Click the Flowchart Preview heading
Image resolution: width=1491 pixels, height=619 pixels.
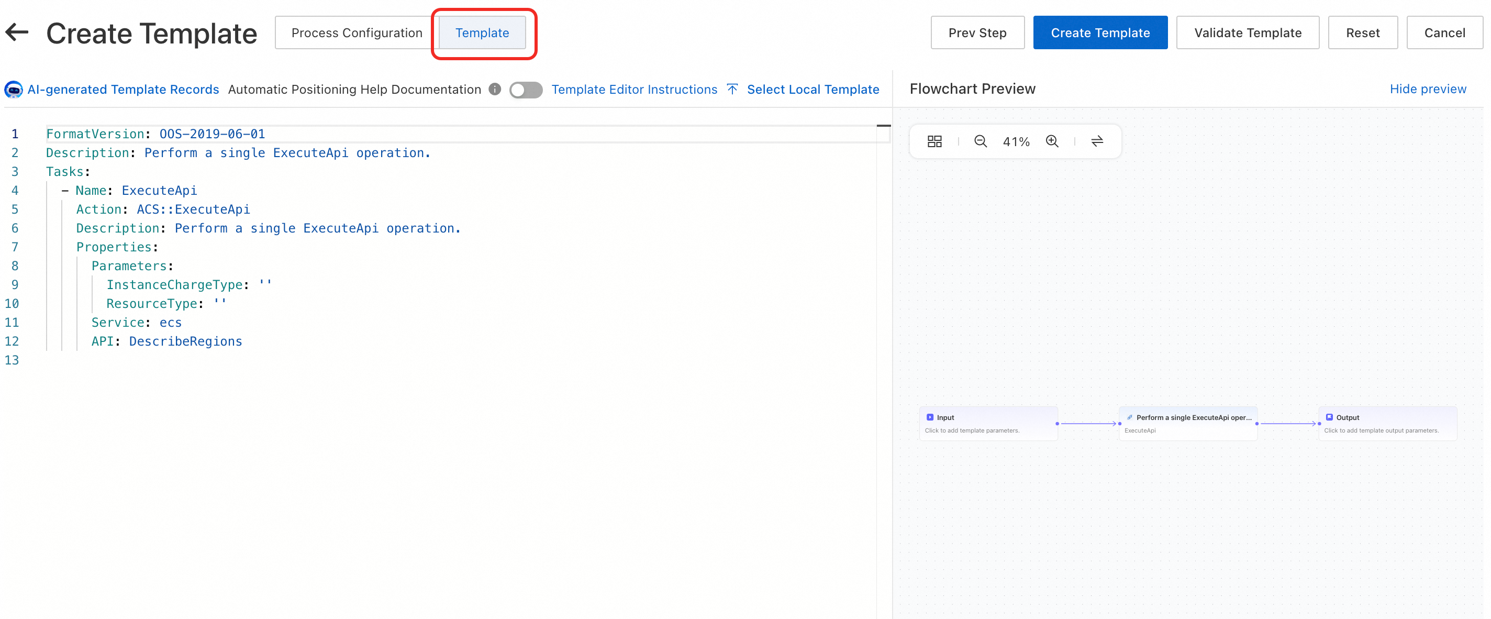(x=972, y=89)
